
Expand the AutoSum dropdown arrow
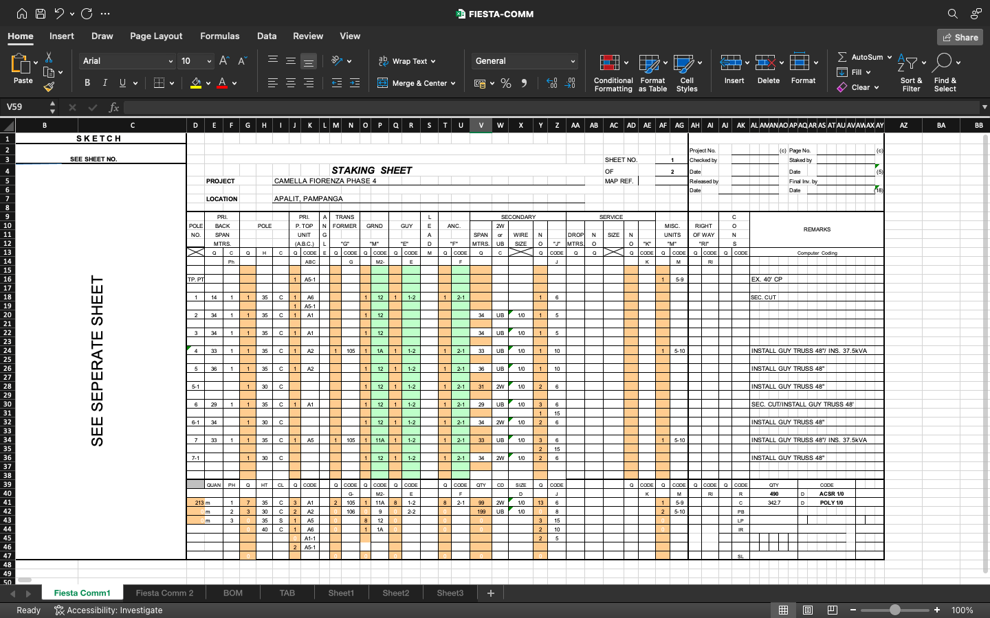point(889,57)
